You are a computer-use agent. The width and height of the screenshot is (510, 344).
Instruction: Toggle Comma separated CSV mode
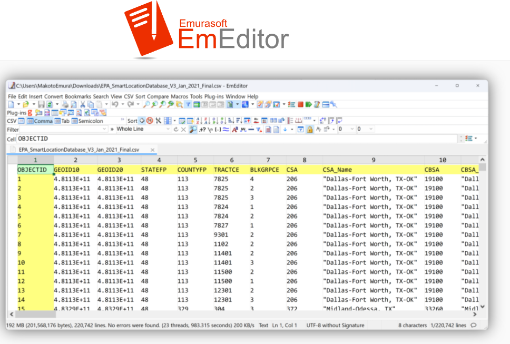[x=40, y=121]
